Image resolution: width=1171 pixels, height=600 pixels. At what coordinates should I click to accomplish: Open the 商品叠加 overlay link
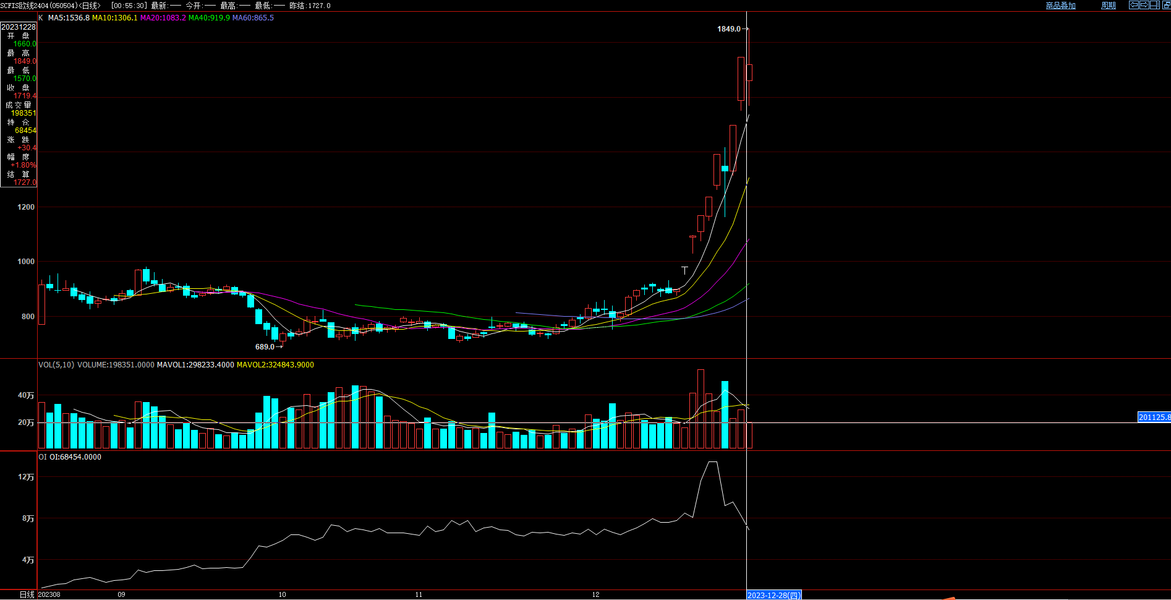pos(1061,6)
